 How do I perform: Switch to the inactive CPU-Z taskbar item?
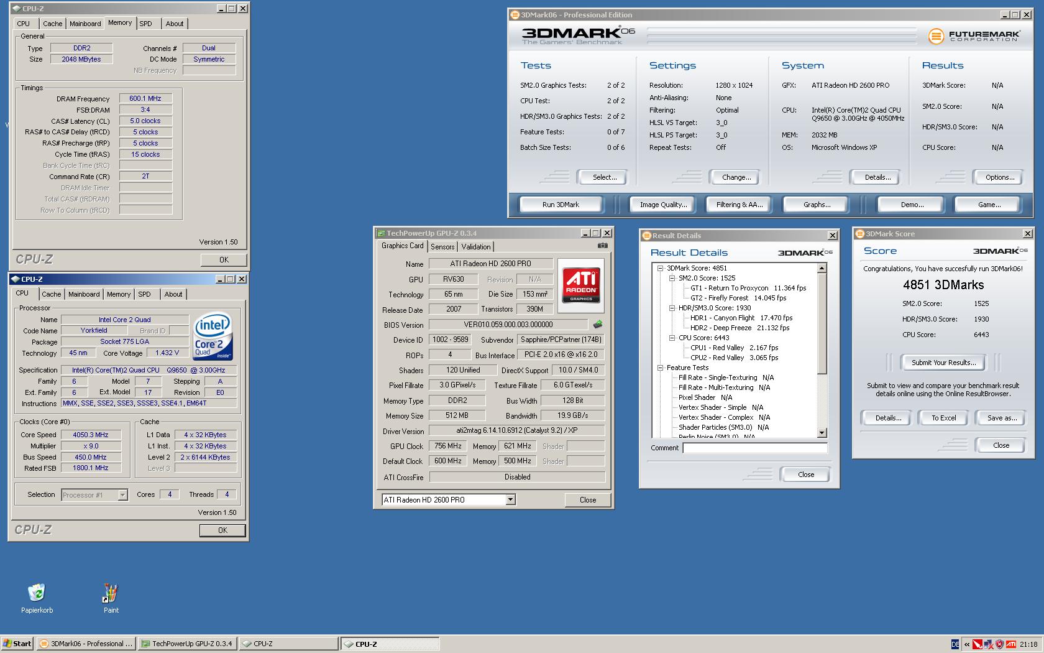[288, 644]
